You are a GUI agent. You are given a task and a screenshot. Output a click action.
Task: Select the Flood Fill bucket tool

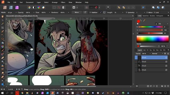(x=2, y=43)
